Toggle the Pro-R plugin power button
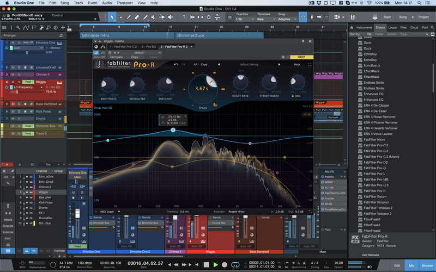Viewport: 436px width, 272px height. tap(96, 52)
